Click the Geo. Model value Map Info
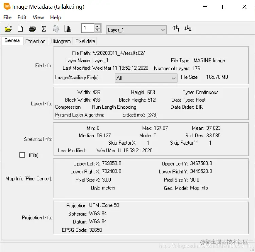Screen dimensions: 255x252 point(199,188)
